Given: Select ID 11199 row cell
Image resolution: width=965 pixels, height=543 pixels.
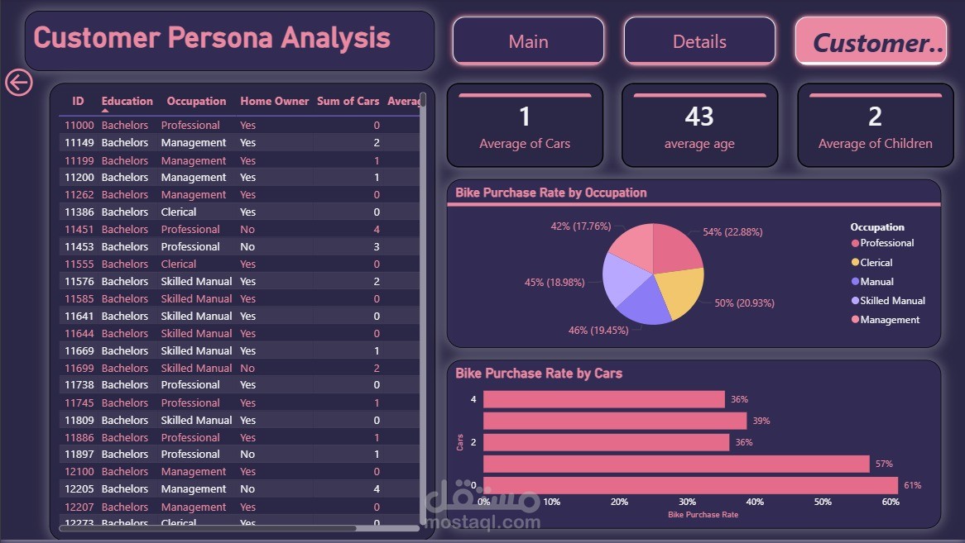Looking at the screenshot, I should tap(79, 160).
